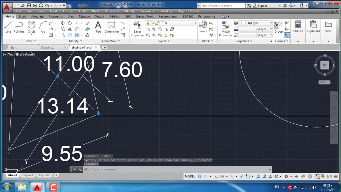Viewport: 341px width, 192px height.
Task: Click the TOP face of the ViewCube
Action: pyautogui.click(x=324, y=65)
